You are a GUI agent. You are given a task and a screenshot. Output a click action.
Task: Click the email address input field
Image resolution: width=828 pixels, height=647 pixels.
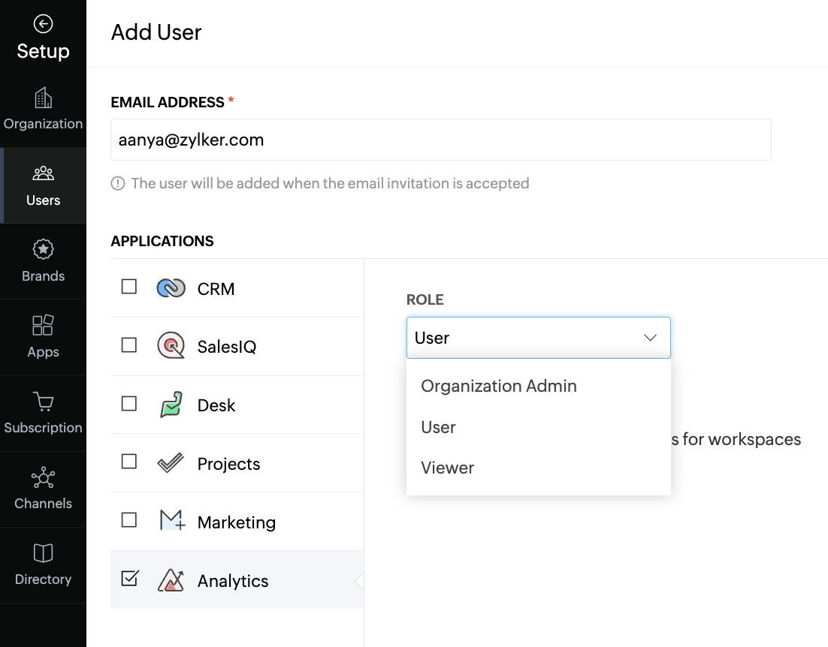tap(441, 140)
